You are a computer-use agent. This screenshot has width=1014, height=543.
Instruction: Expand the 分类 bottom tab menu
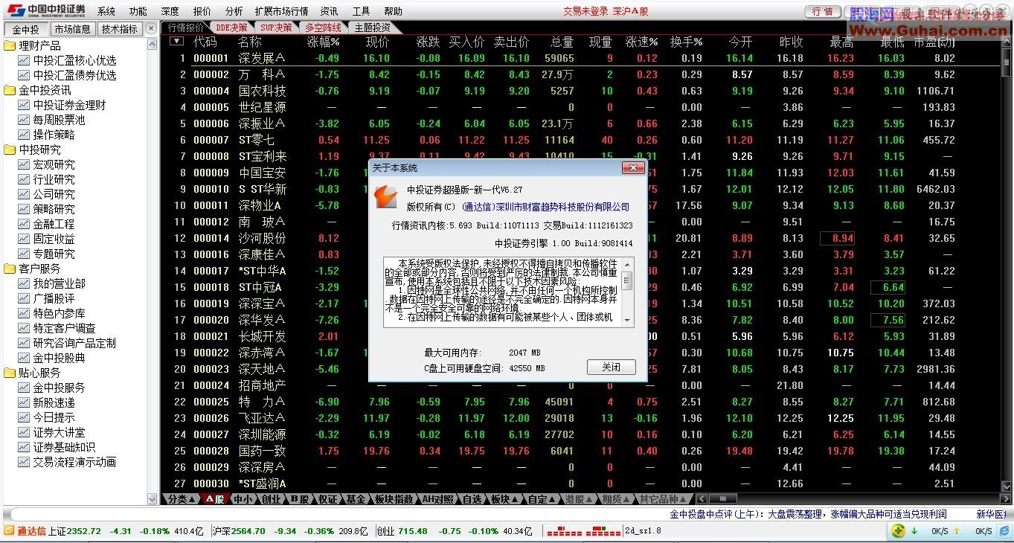(x=182, y=499)
